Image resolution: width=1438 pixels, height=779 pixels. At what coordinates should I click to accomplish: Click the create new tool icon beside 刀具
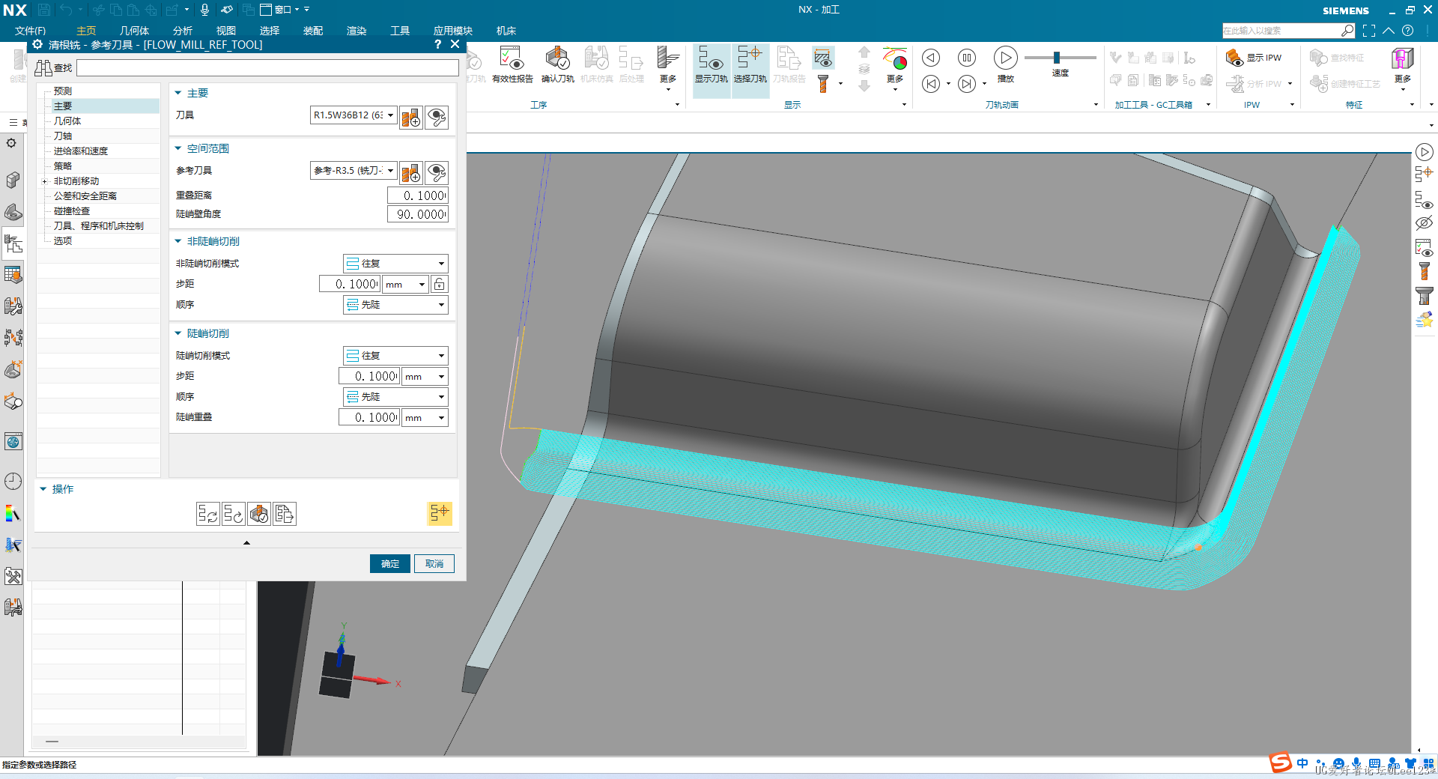(411, 117)
